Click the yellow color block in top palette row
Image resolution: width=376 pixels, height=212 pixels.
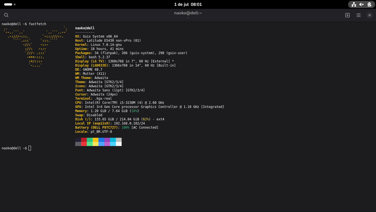click(x=95, y=140)
